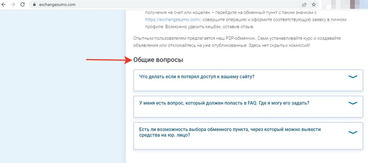Expand chevron for lost site access question

coord(353,76)
